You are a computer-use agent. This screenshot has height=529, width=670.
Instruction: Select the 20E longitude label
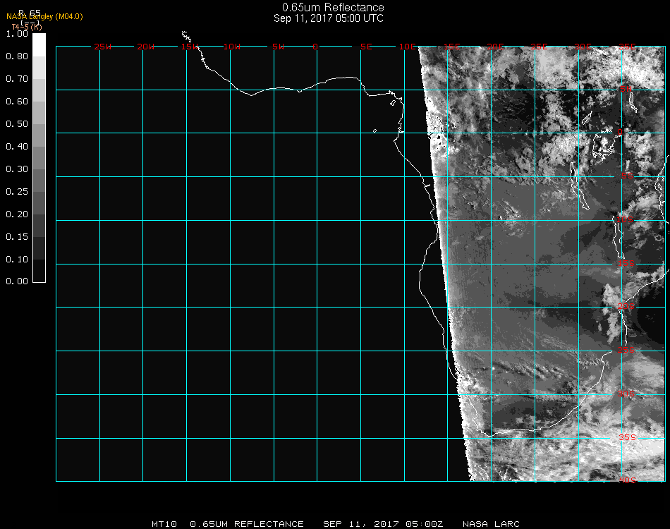click(x=496, y=47)
